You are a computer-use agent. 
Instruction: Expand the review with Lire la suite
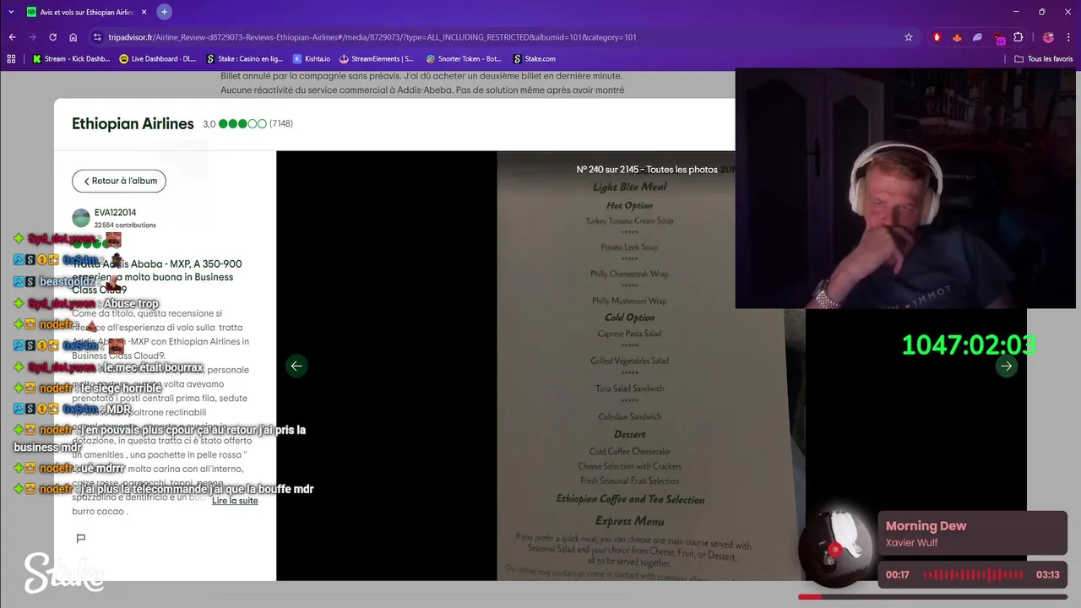(x=235, y=501)
